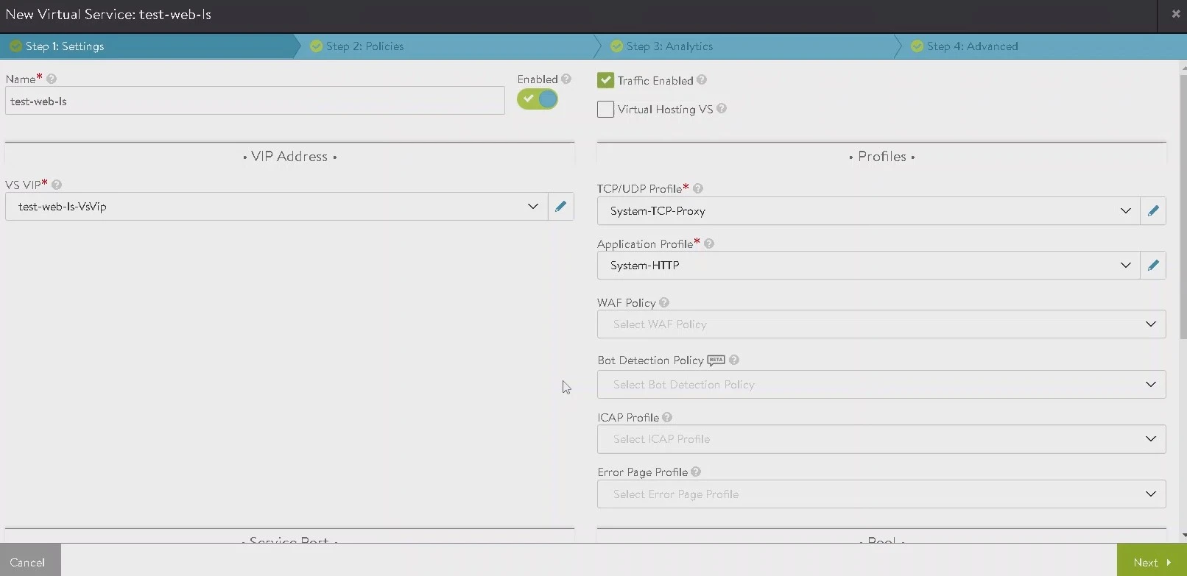
Task: Click the green check icon on Step 1
Action: tap(15, 46)
